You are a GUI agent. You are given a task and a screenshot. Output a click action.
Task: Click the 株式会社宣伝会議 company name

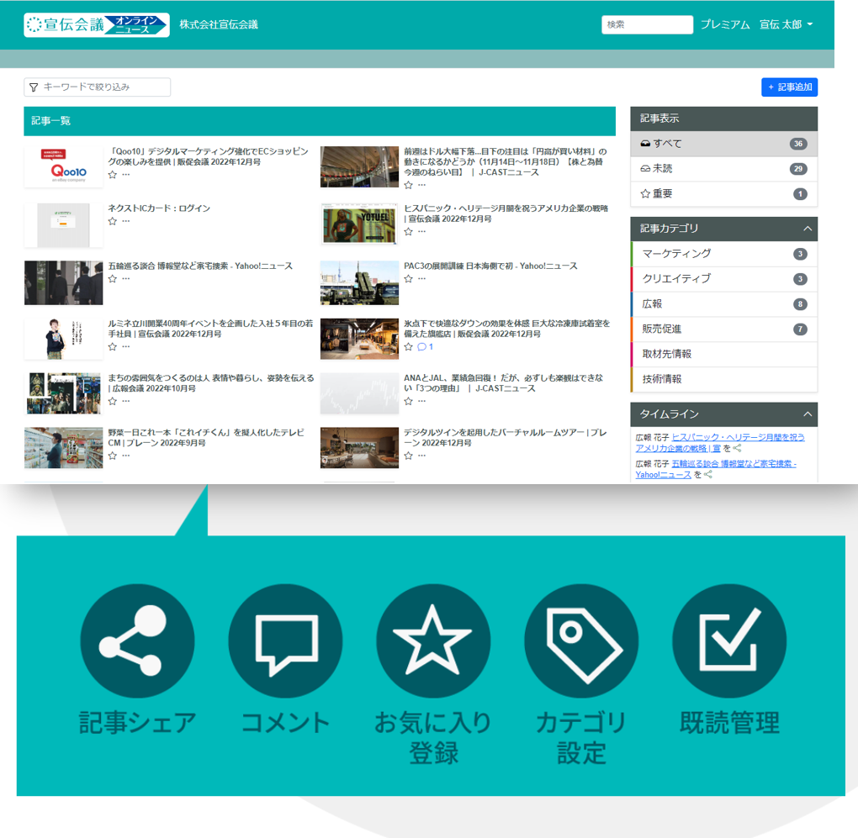click(219, 24)
